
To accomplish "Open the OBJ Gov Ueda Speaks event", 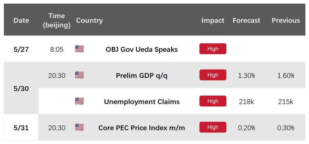I will [142, 49].
